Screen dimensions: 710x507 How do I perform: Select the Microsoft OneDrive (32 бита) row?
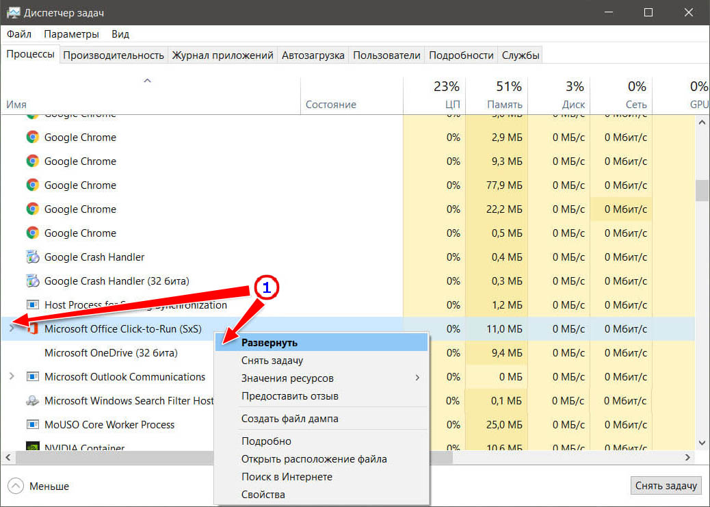coord(347,352)
